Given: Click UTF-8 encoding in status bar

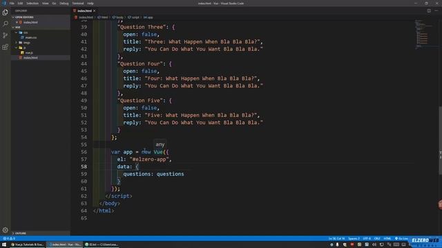Looking at the screenshot, I should pyautogui.click(x=367, y=238).
